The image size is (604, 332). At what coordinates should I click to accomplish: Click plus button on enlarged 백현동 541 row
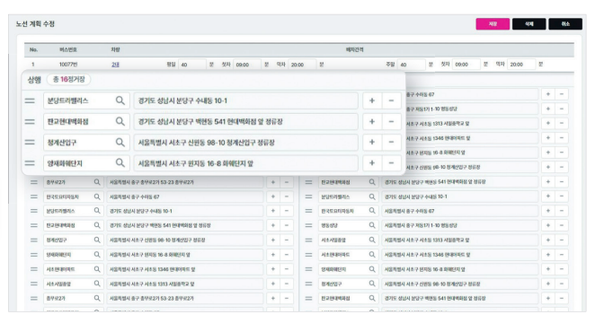[x=372, y=121]
